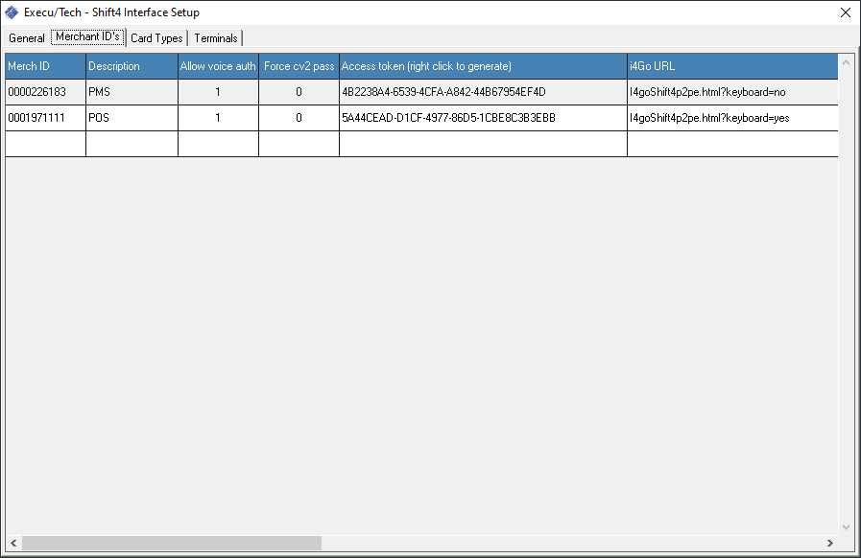This screenshot has width=861, height=558.
Task: Select access token 5A44CEAD-D1CF-4977-86D5-1CBE8C3B3EBB
Action: click(x=483, y=118)
